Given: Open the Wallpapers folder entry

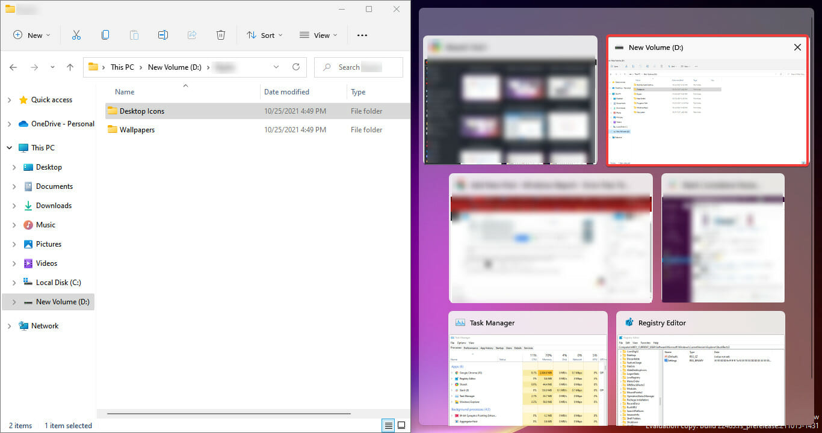Looking at the screenshot, I should [x=137, y=130].
